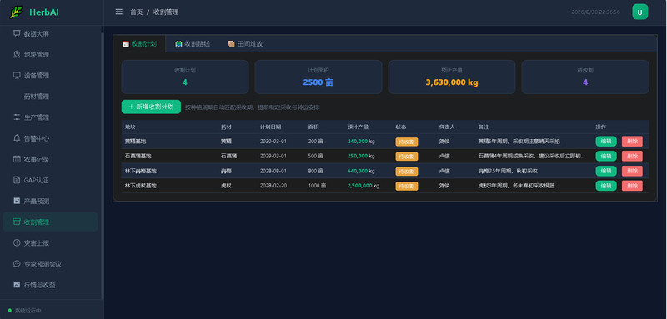Screen dimensions: 667x319
Task: Open 农事记录 via its calendar icon
Action: coord(17,159)
